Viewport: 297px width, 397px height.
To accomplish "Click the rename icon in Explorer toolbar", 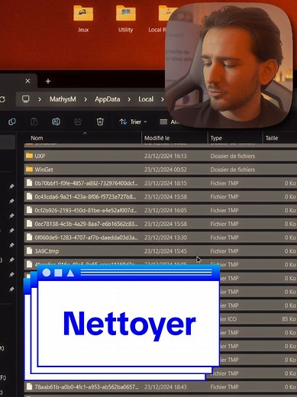I will click(56, 121).
